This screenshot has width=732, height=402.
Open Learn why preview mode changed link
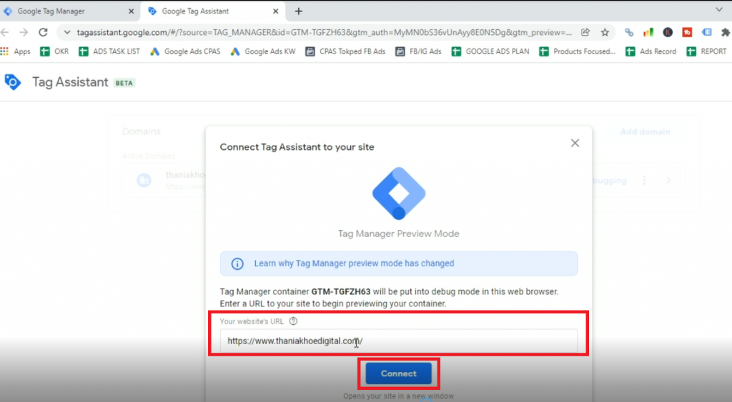[354, 263]
